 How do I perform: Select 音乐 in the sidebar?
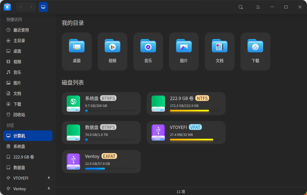pyautogui.click(x=28, y=72)
